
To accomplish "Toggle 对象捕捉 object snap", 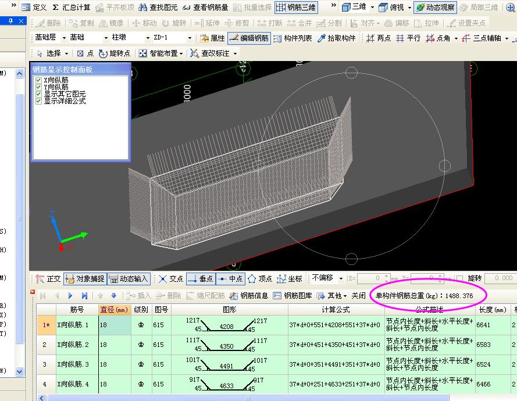I will pos(85,279).
